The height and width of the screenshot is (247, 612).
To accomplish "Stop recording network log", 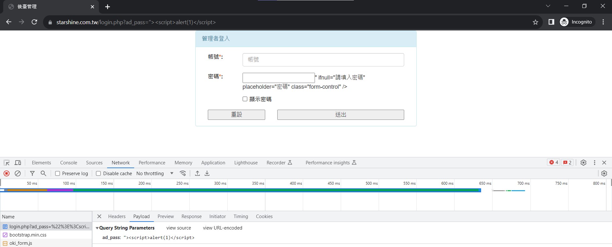I will [7, 173].
